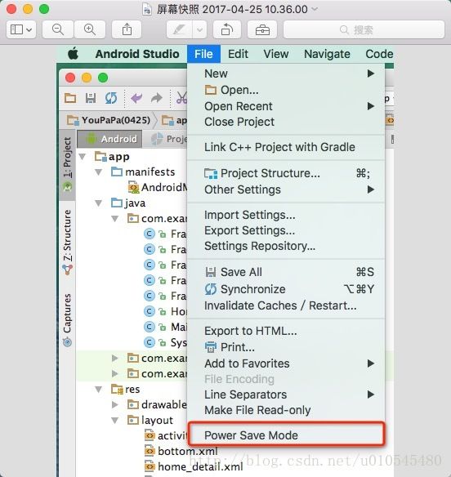Select Print... in the File menu
Image resolution: width=451 pixels, height=477 pixels.
click(x=286, y=347)
